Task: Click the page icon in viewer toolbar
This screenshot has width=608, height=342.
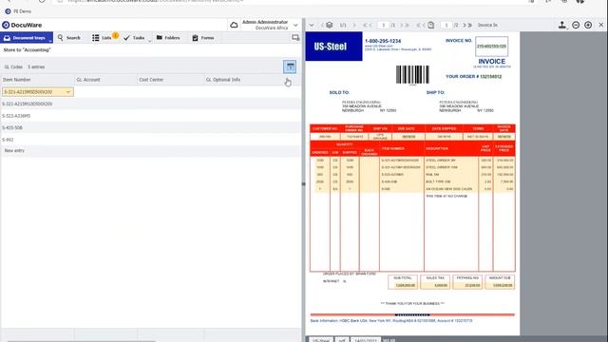Action: tap(430, 26)
